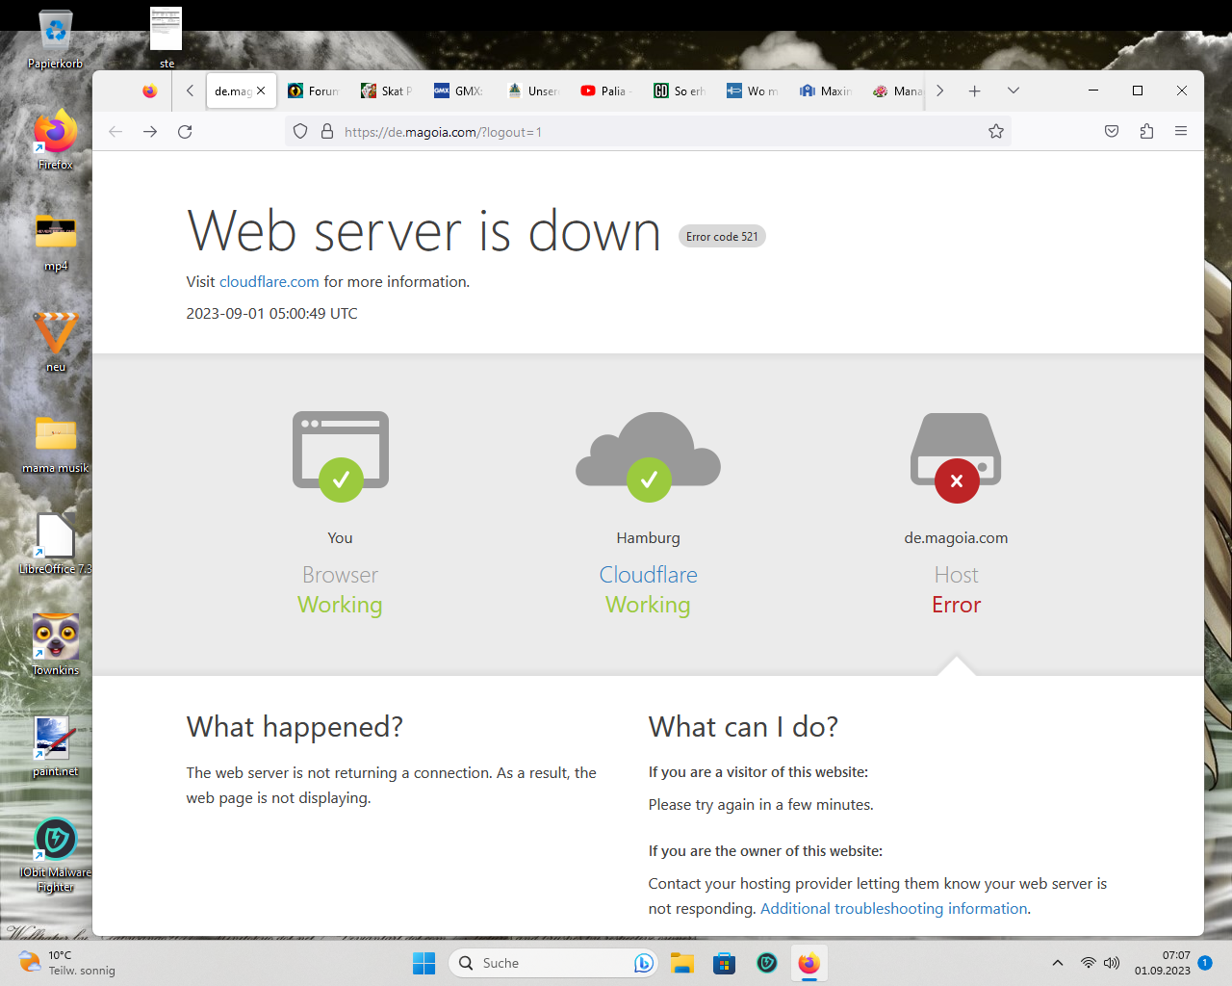1232x986 pixels.
Task: Switch to the Palia YouTube tab
Action: [x=606, y=91]
